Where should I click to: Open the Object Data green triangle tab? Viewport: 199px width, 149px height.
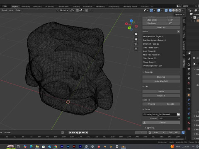pos(189,118)
